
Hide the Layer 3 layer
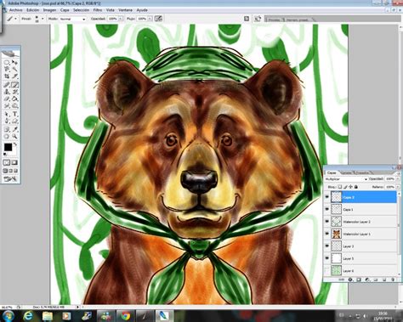click(327, 246)
